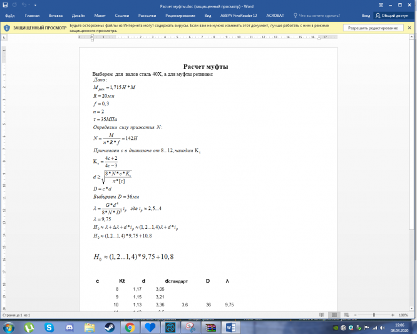Open Skype from the taskbar
Viewport: 417px width, 334px height.
49,328
